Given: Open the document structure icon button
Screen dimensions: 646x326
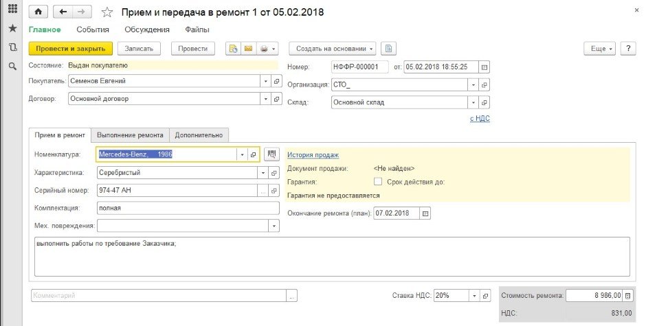Looking at the screenshot, I should point(388,49).
